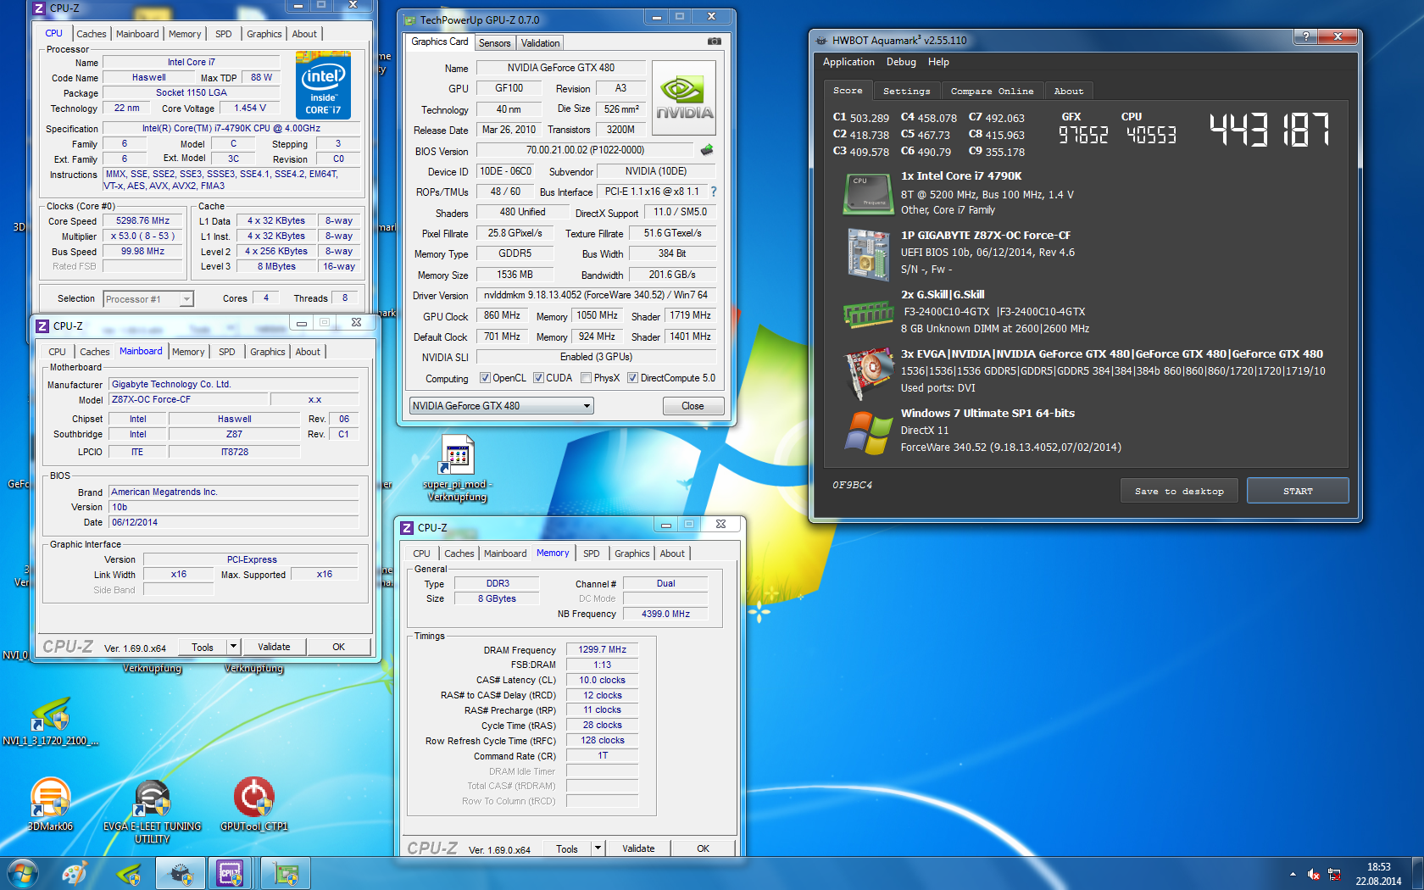
Task: Click the 0F9BC4 code in Aquamark
Action: [852, 485]
